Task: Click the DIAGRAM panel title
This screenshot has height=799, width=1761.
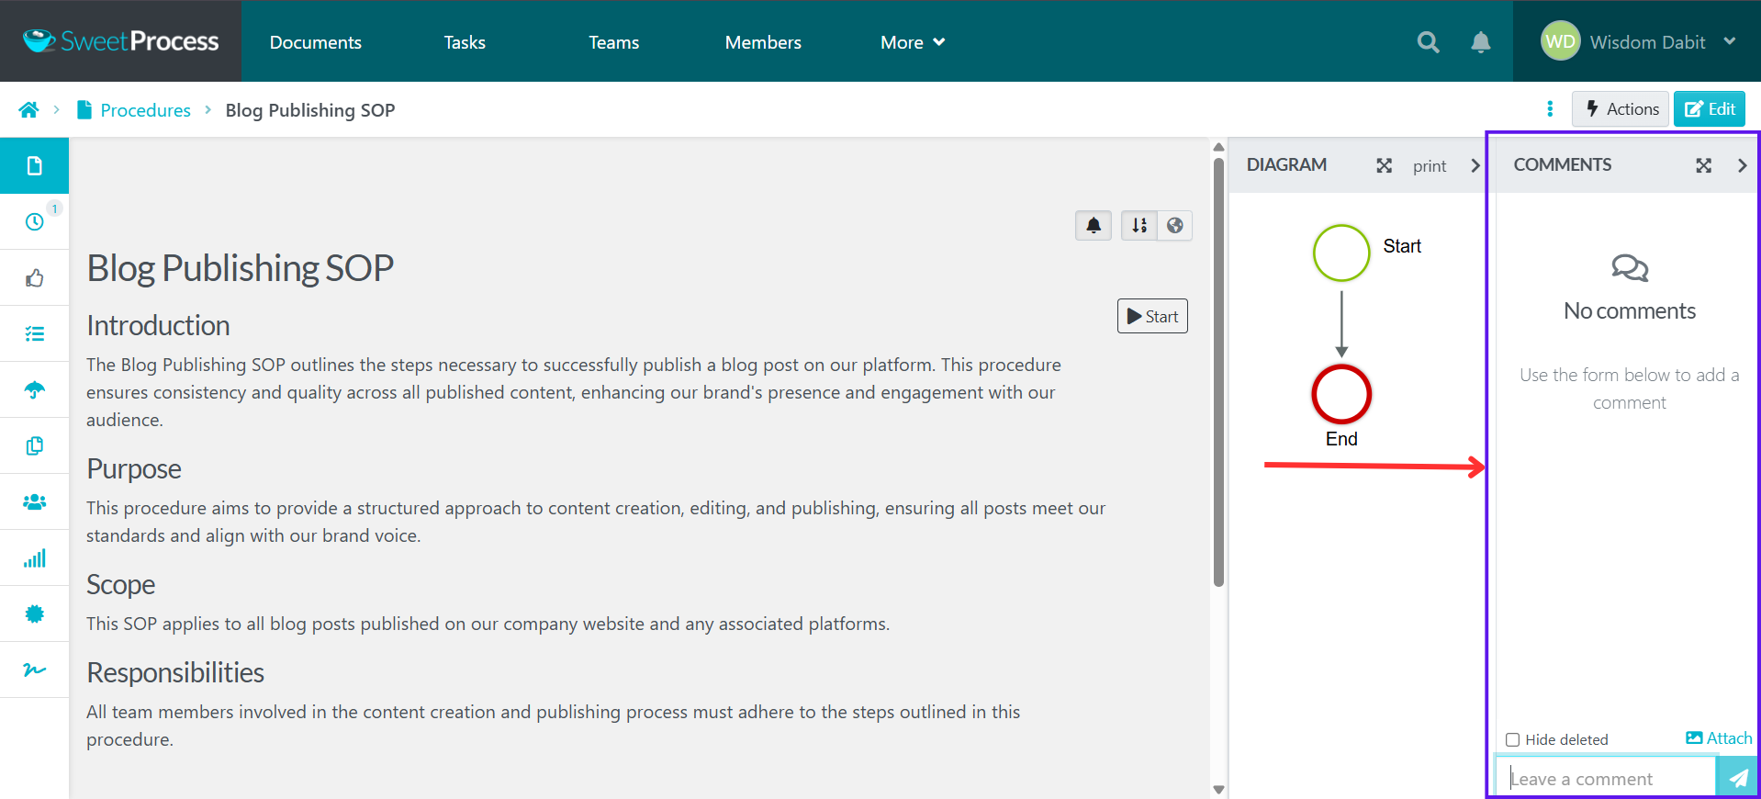Action: [1286, 164]
